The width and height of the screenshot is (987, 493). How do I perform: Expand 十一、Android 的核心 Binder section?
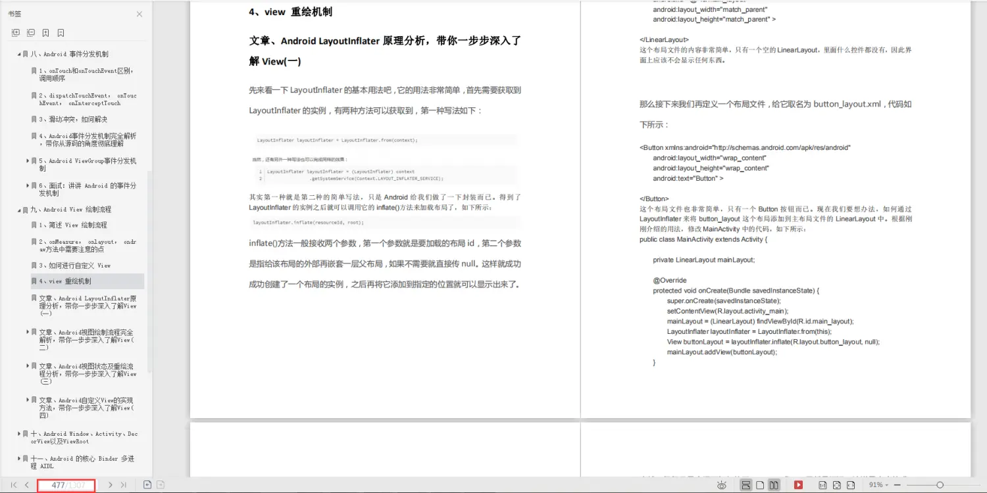click(x=19, y=459)
